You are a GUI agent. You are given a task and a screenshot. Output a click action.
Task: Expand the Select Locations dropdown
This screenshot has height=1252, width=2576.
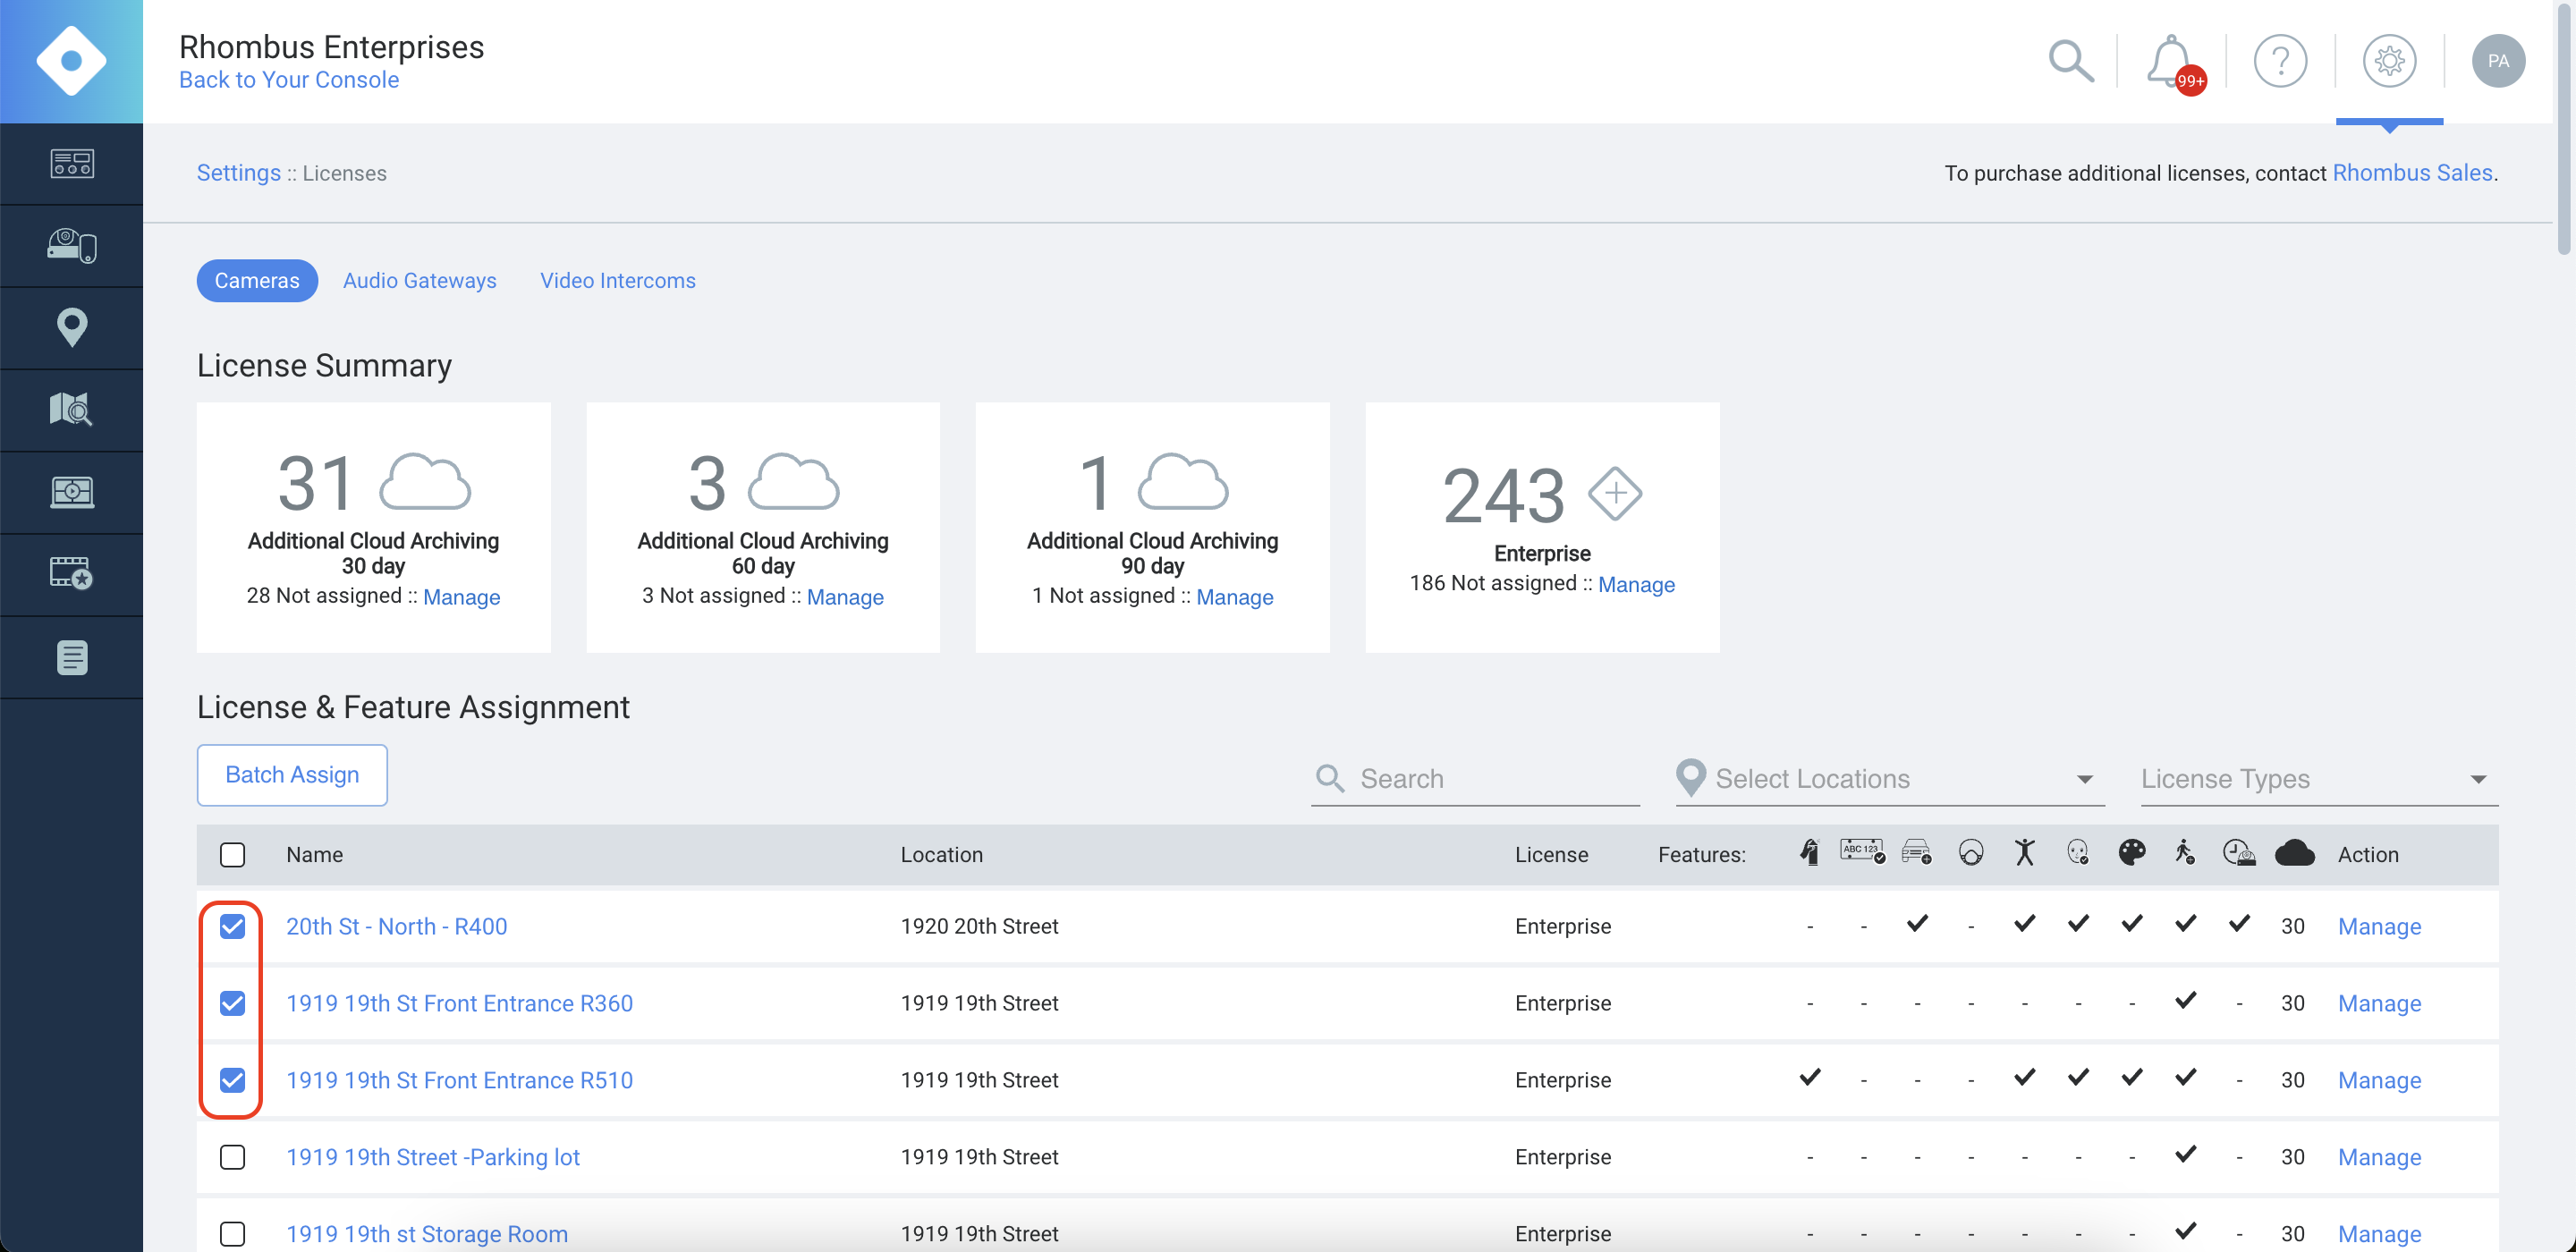(1890, 778)
